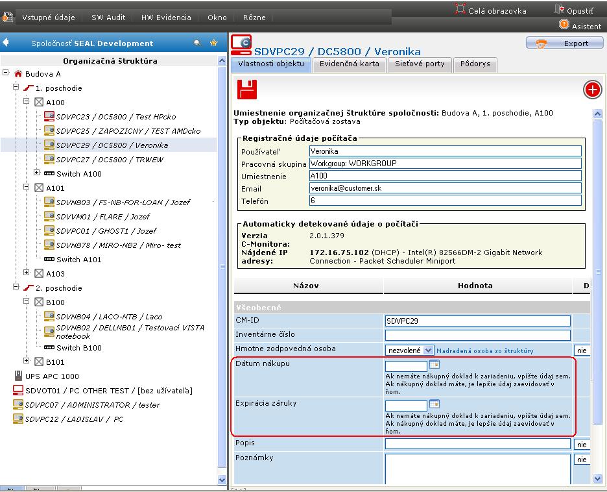Click the Asistent help icon
This screenshot has width=607, height=492.
[564, 25]
